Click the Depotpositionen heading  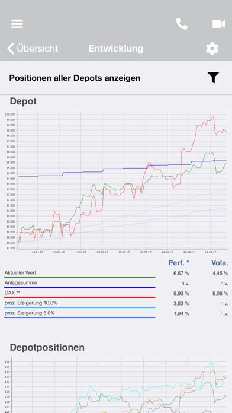(x=47, y=347)
